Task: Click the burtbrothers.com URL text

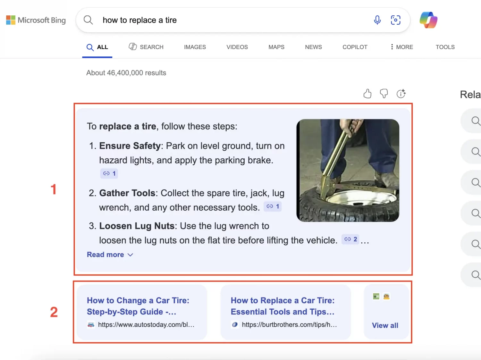Action: click(290, 325)
